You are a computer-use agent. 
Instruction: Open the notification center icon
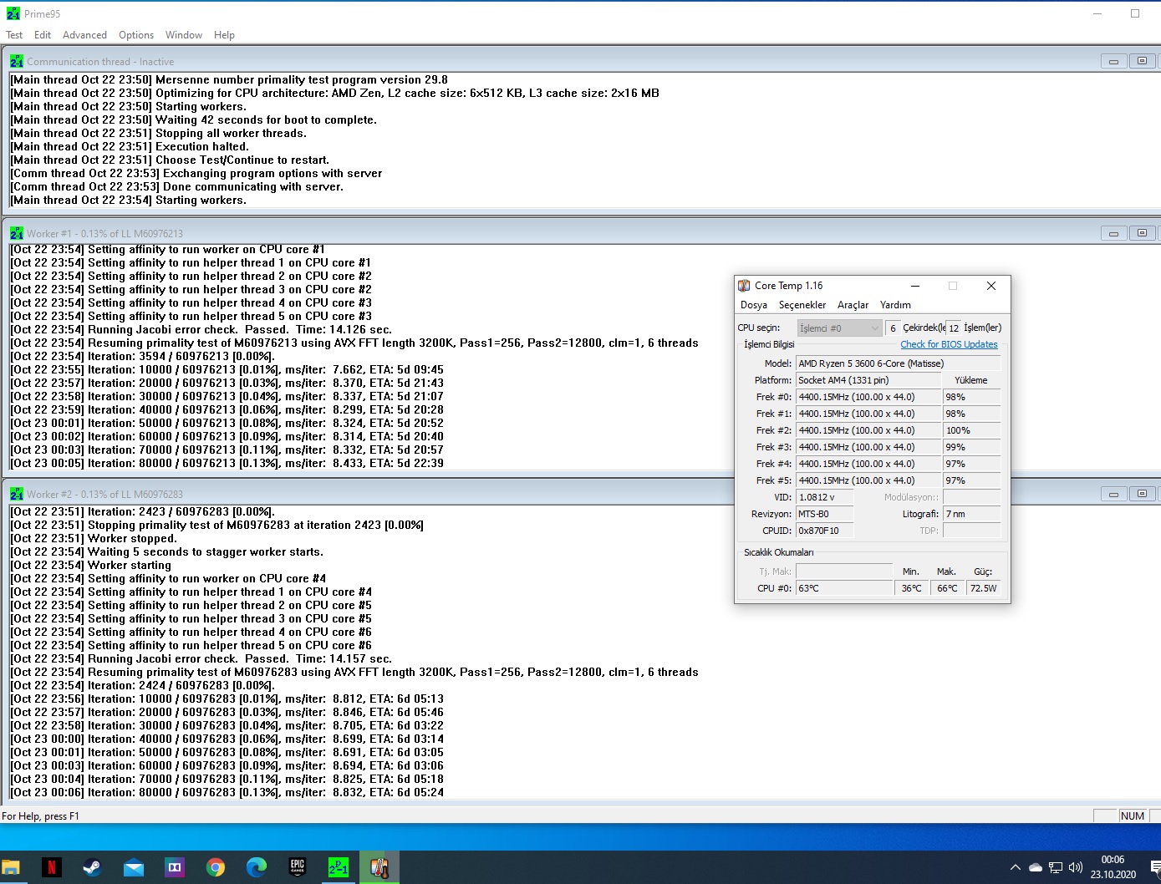[1154, 867]
